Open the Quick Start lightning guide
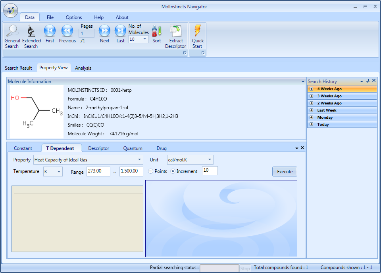 point(198,36)
